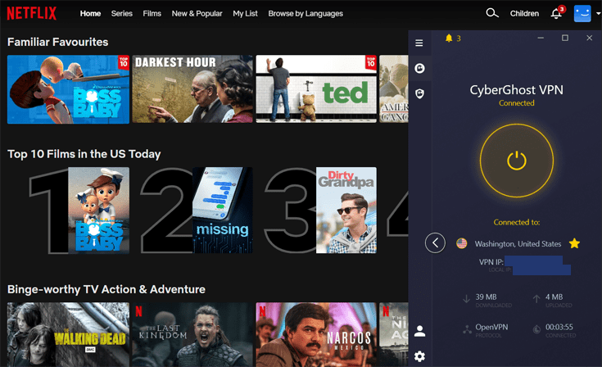The image size is (602, 367).
Task: Click the 00:03:55 connected time
Action: (559, 327)
